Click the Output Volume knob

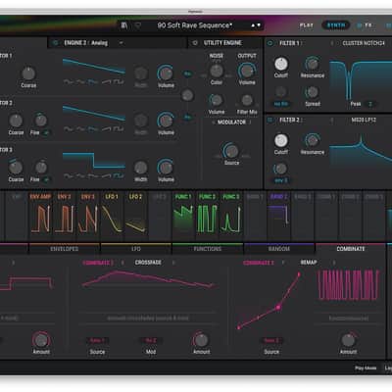click(x=247, y=71)
